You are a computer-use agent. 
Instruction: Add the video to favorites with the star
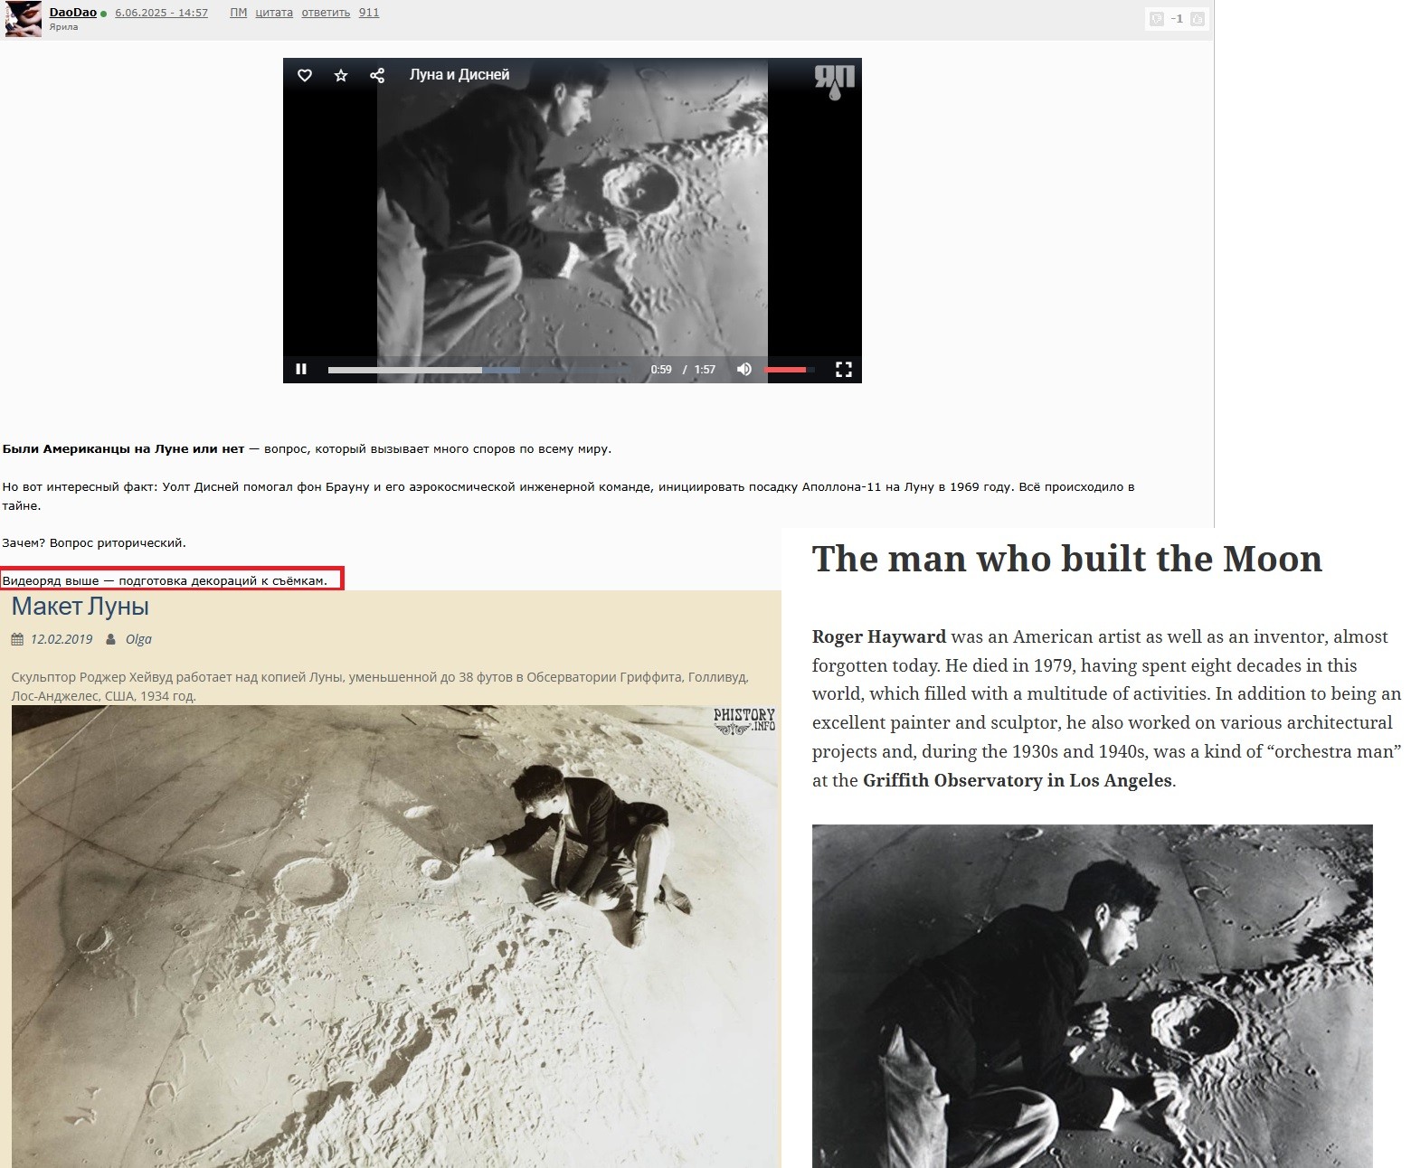341,75
